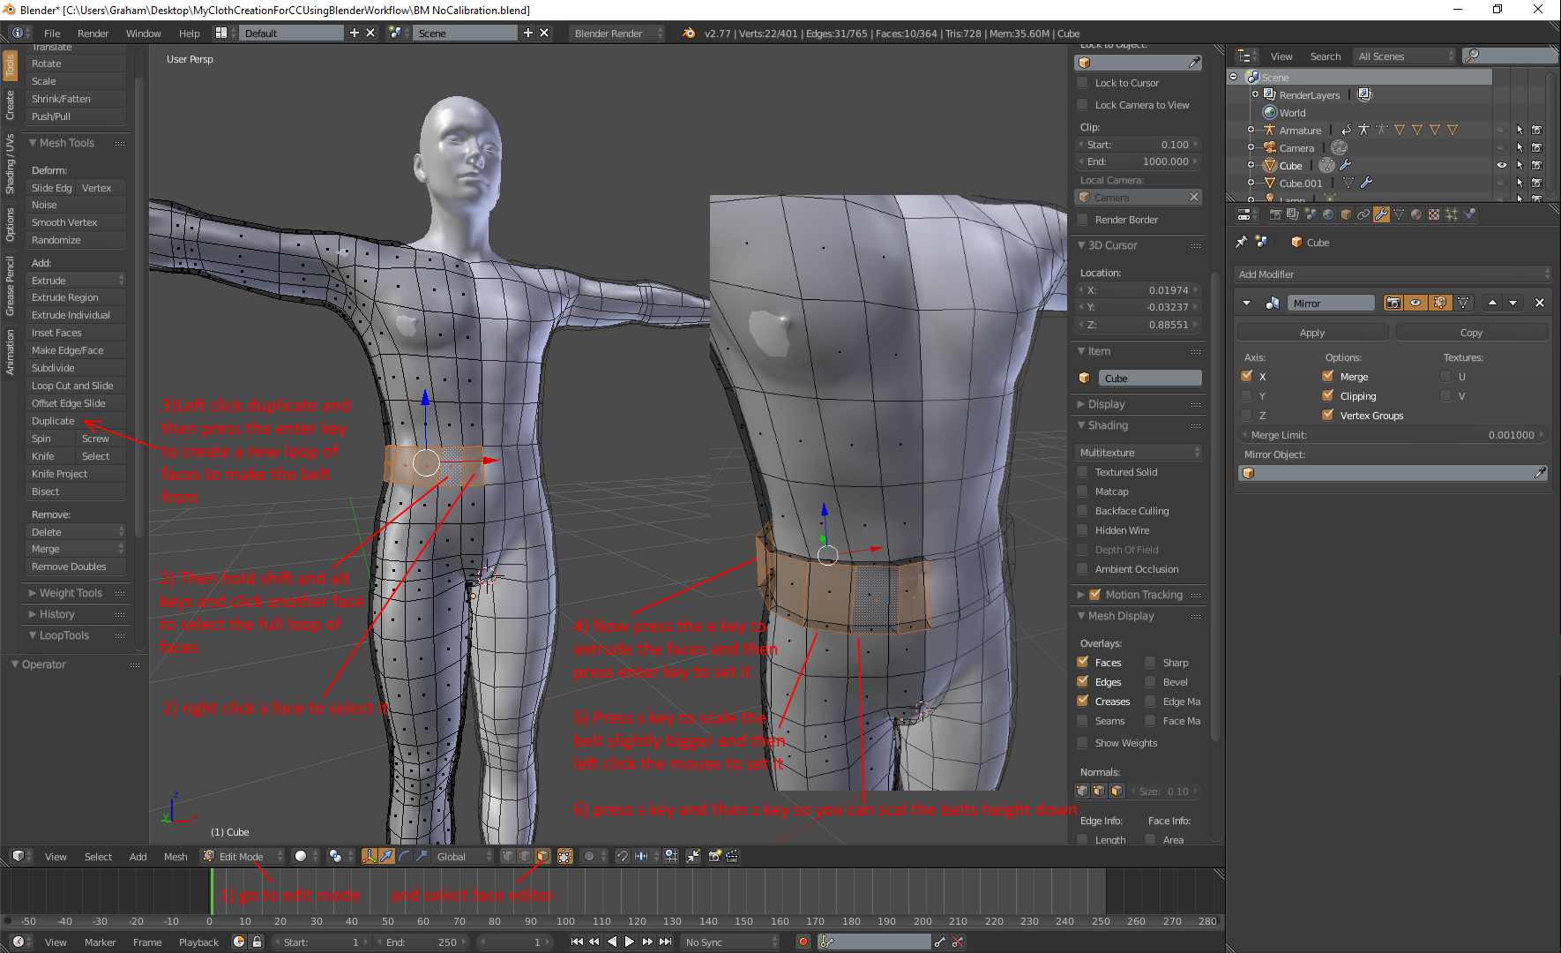The width and height of the screenshot is (1561, 953).
Task: Click the timeline record button
Action: tap(803, 942)
